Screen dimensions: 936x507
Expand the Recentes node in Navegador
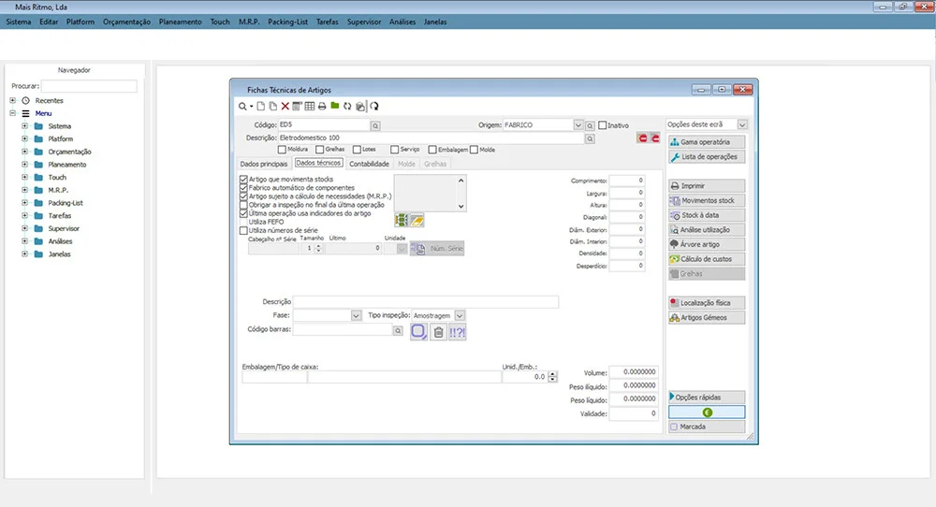click(12, 101)
